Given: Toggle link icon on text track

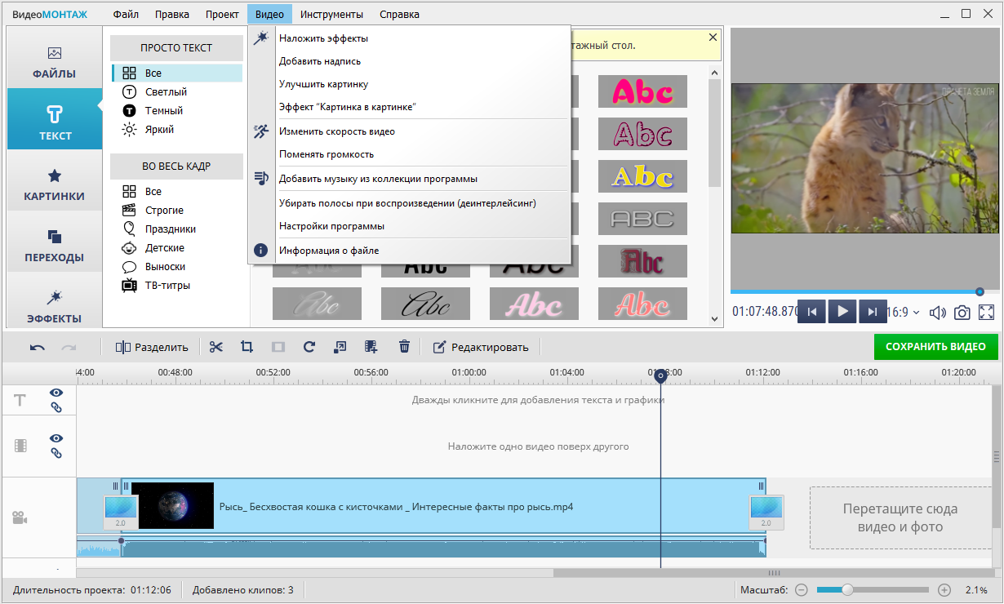Looking at the screenshot, I should coord(56,406).
